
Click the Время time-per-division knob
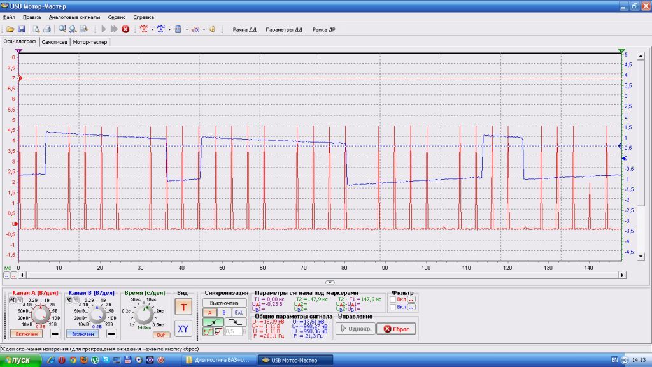144,315
